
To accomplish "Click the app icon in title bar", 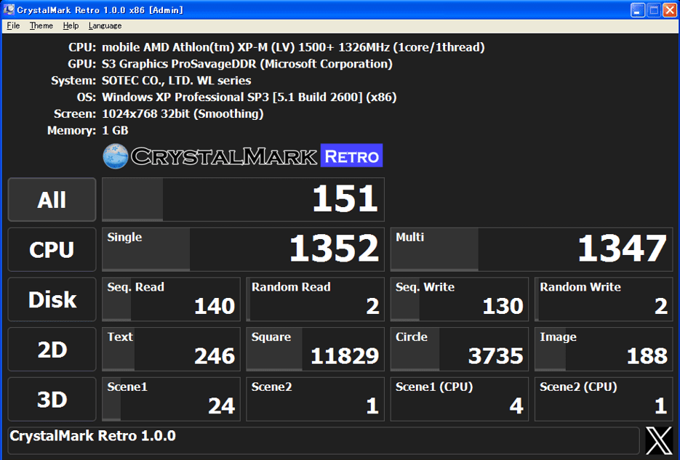I will [9, 9].
